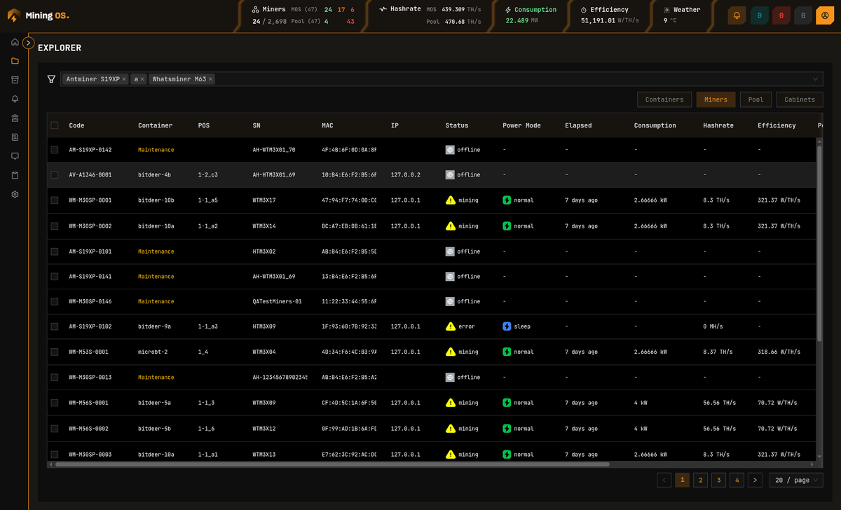Image resolution: width=841 pixels, height=510 pixels.
Task: Go to pagination page 4
Action: click(737, 480)
